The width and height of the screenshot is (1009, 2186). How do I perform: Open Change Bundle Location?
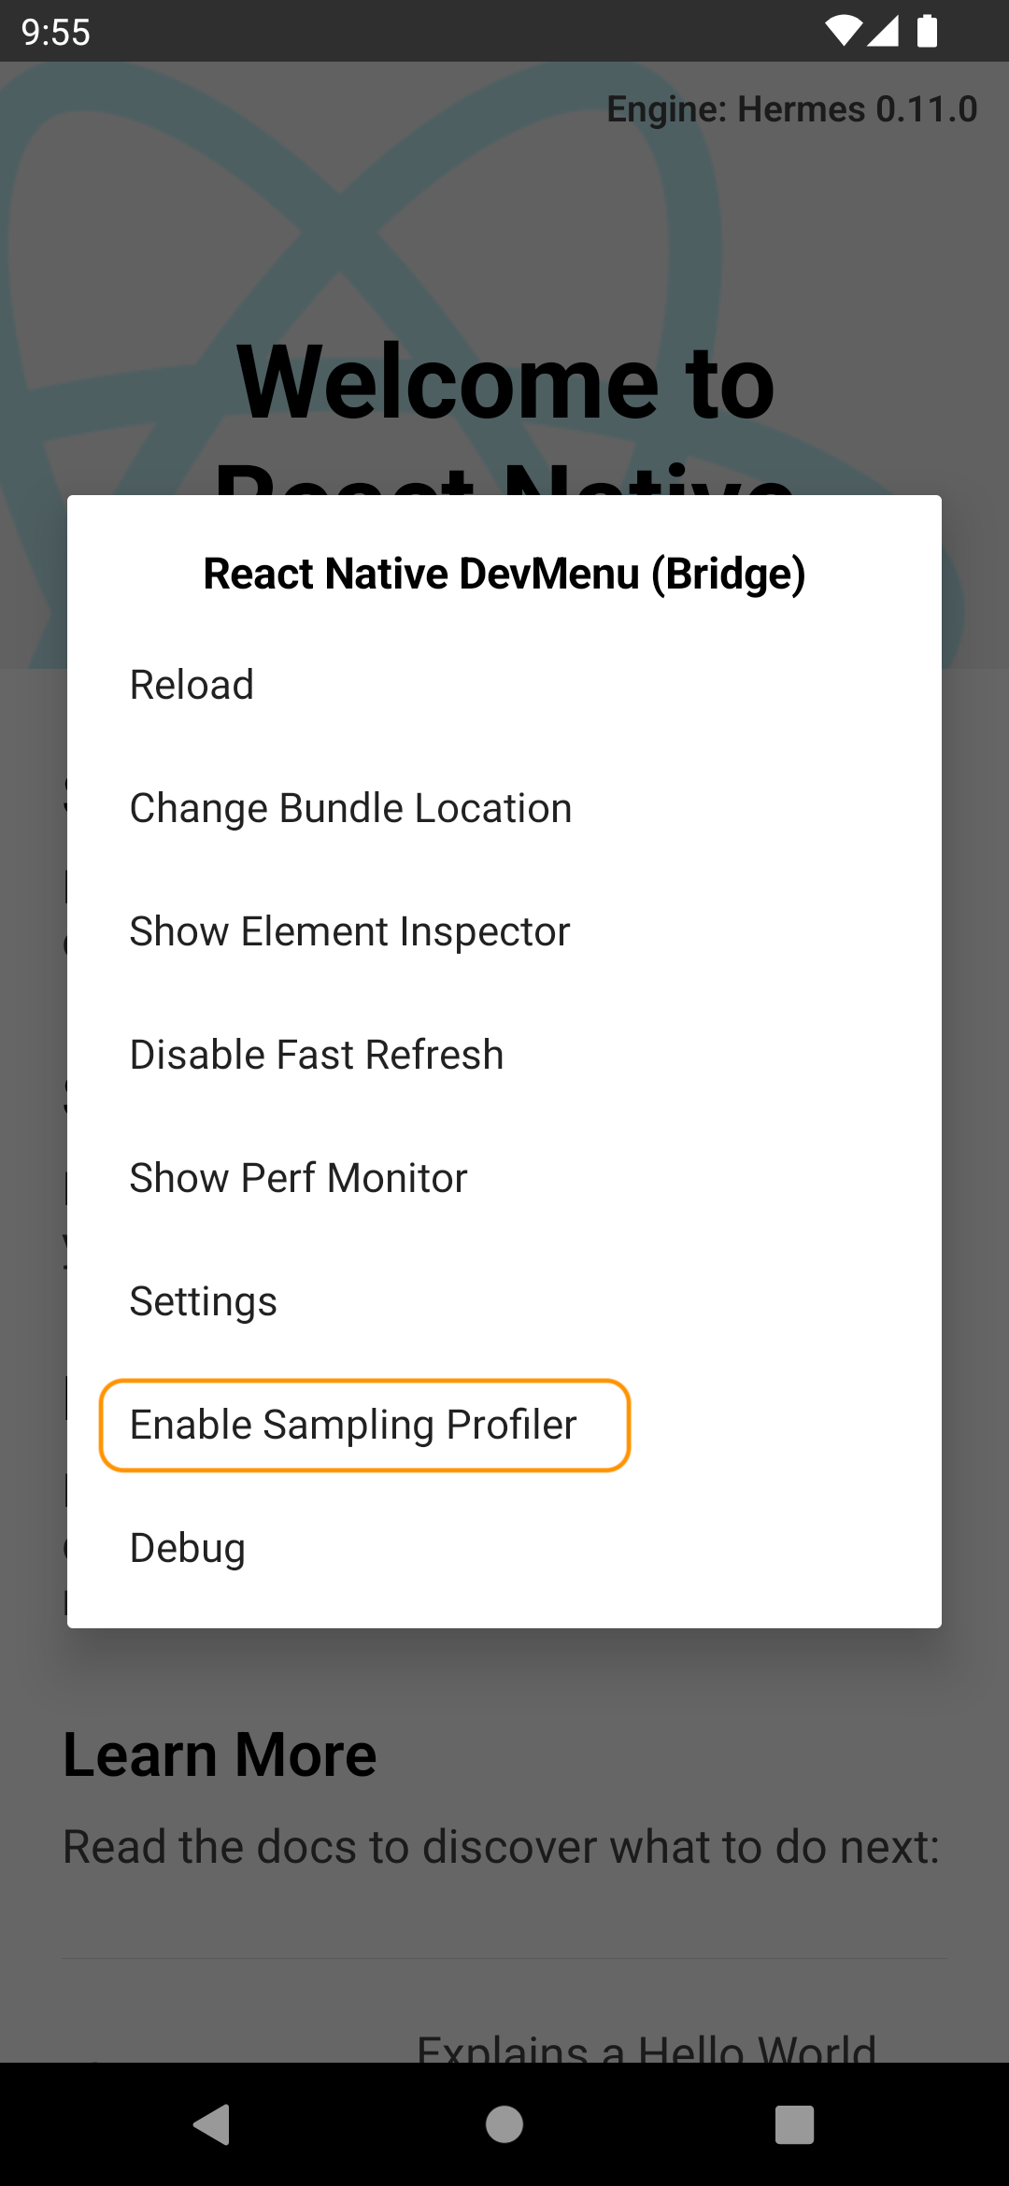click(x=350, y=806)
